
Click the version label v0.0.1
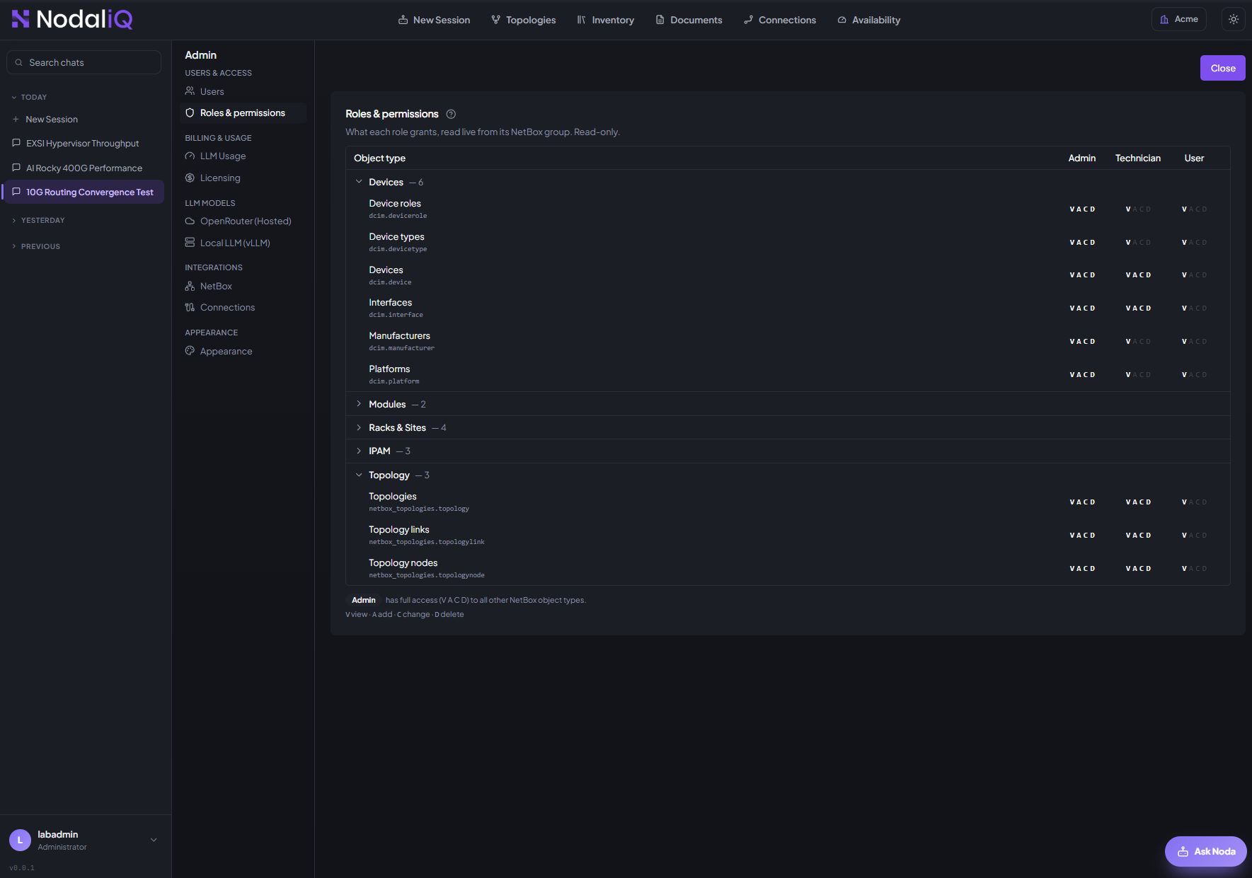coord(22,867)
